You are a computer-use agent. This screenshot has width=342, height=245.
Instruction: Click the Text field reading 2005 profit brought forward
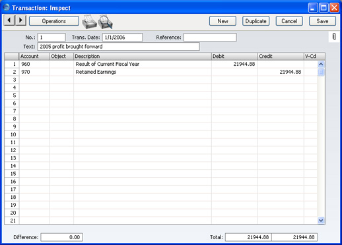pyautogui.click(x=119, y=47)
